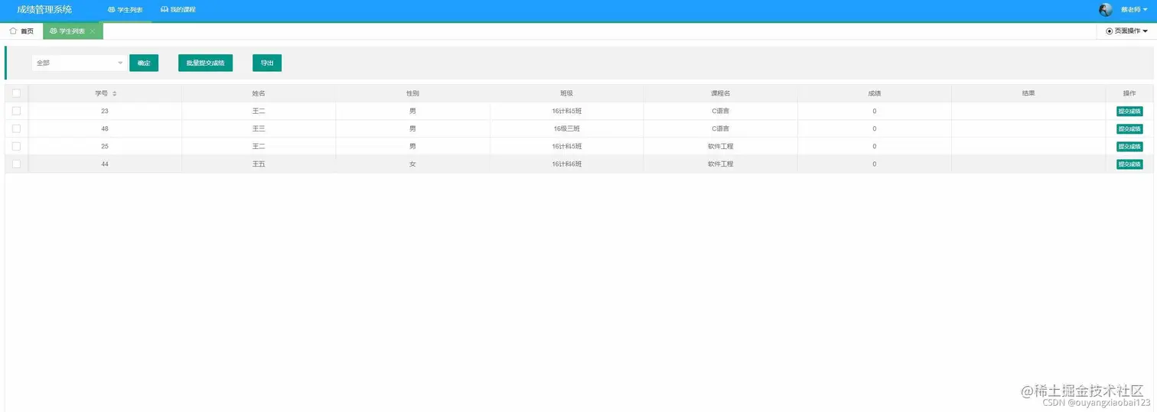Click the 女 gender cell

tap(412, 164)
